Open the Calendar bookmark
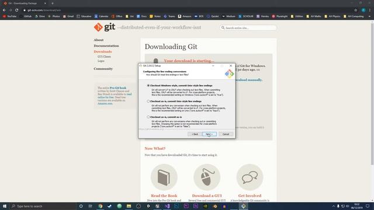The width and height of the screenshot is (374, 210). pos(101,16)
